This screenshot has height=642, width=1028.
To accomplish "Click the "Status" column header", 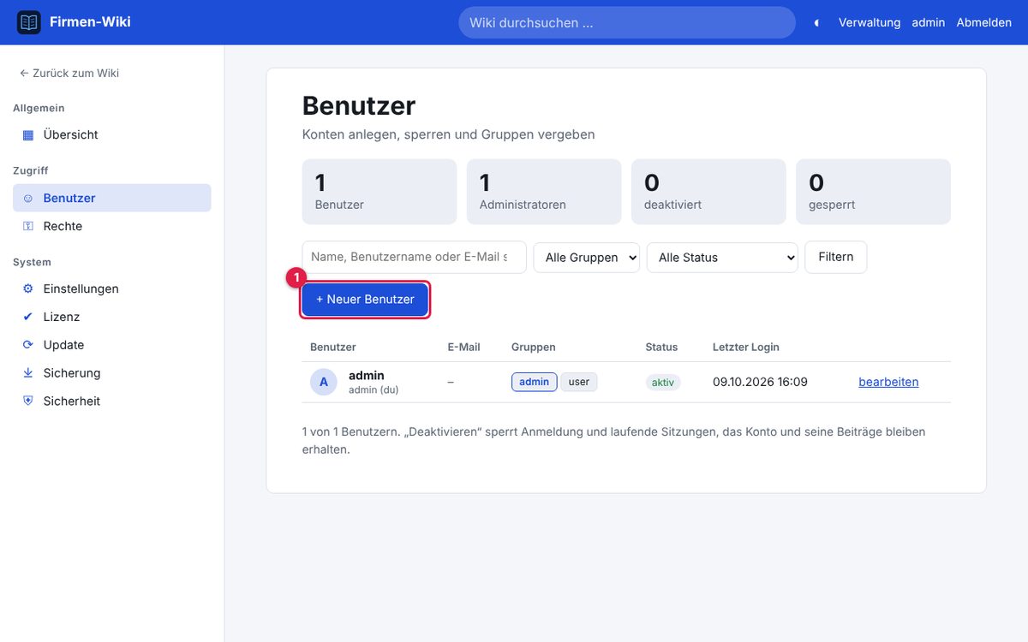I will click(x=661, y=348).
